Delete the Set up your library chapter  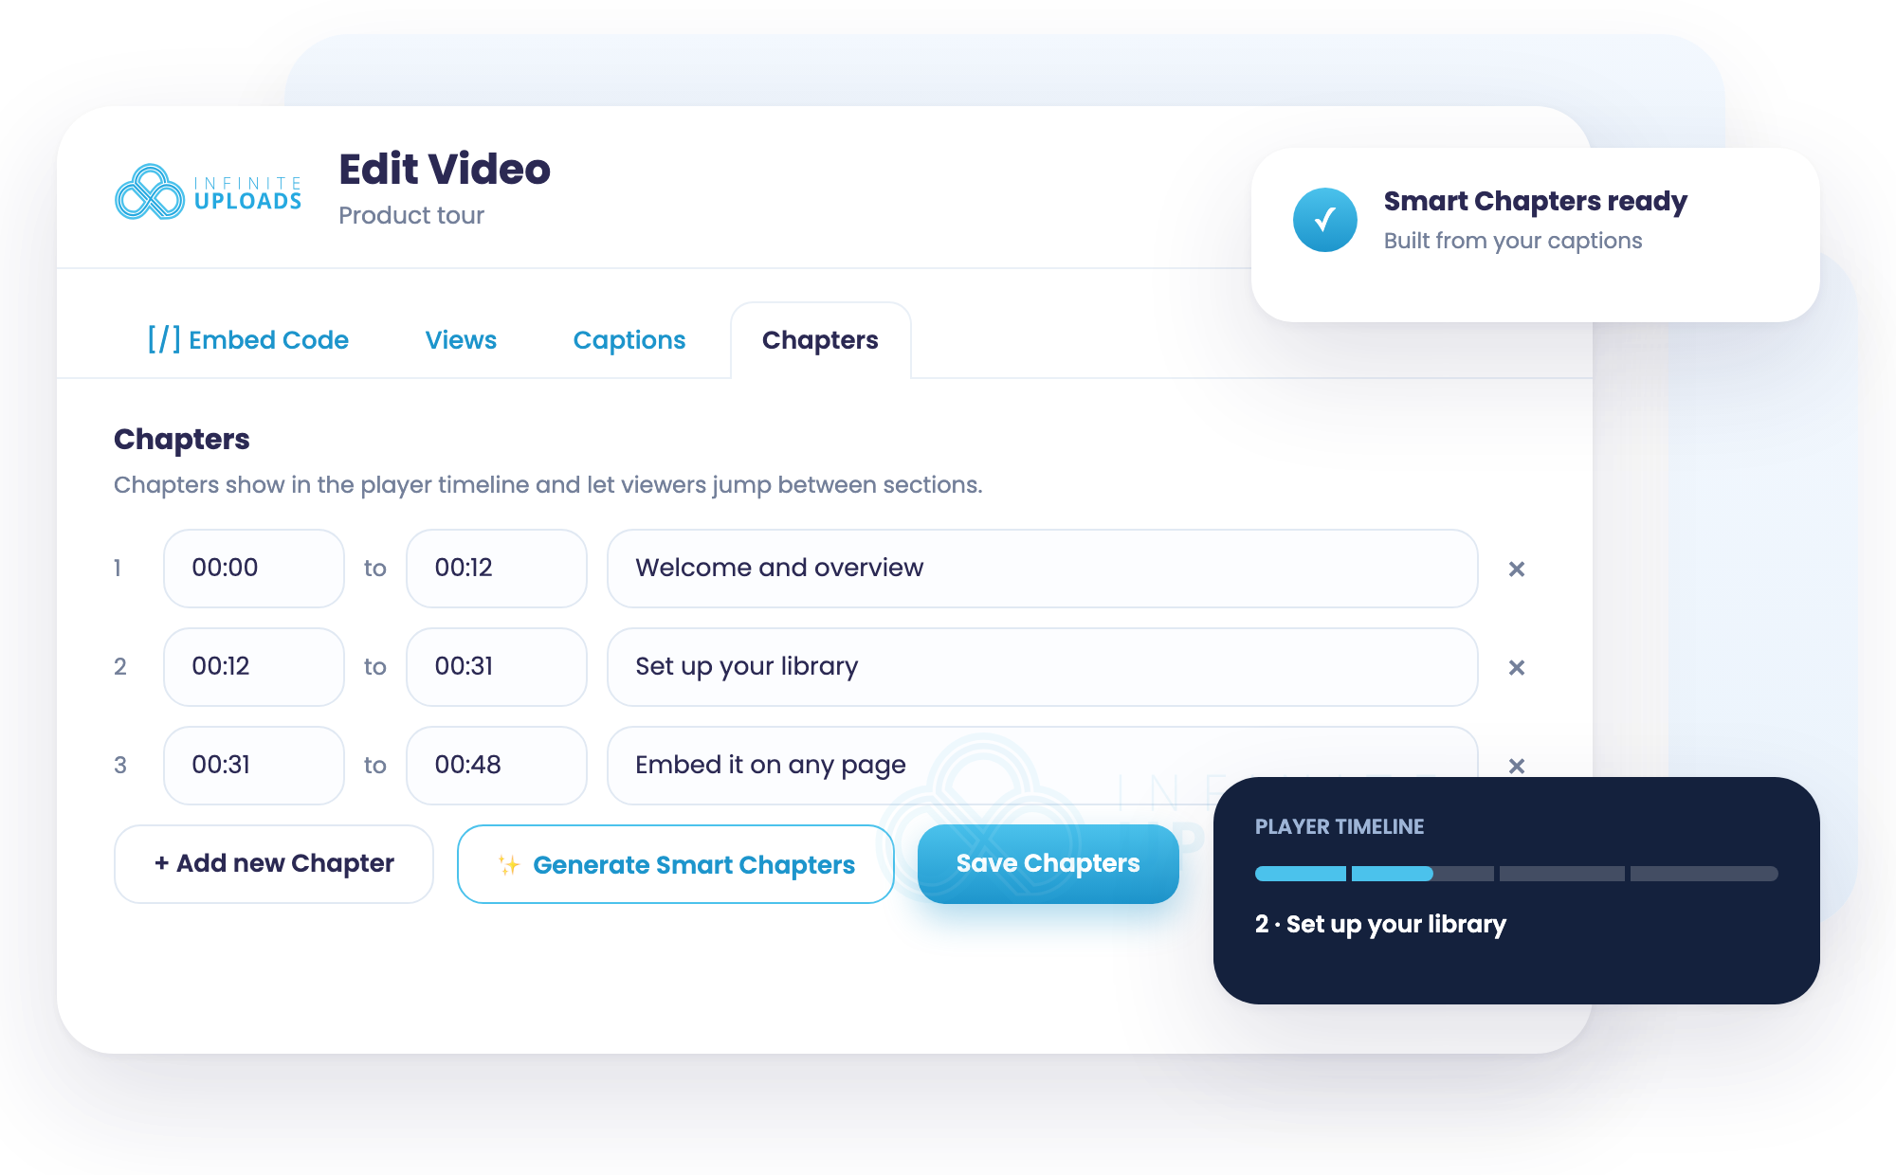tap(1516, 667)
